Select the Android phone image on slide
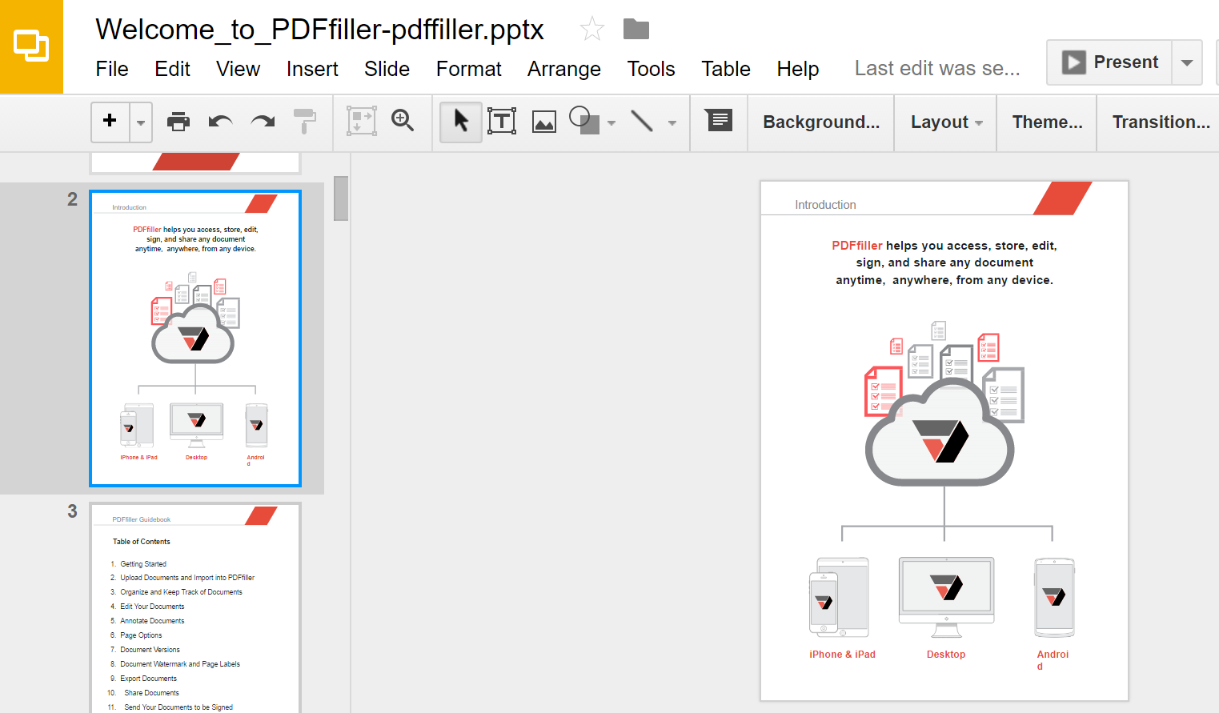The width and height of the screenshot is (1219, 713). tap(1054, 597)
